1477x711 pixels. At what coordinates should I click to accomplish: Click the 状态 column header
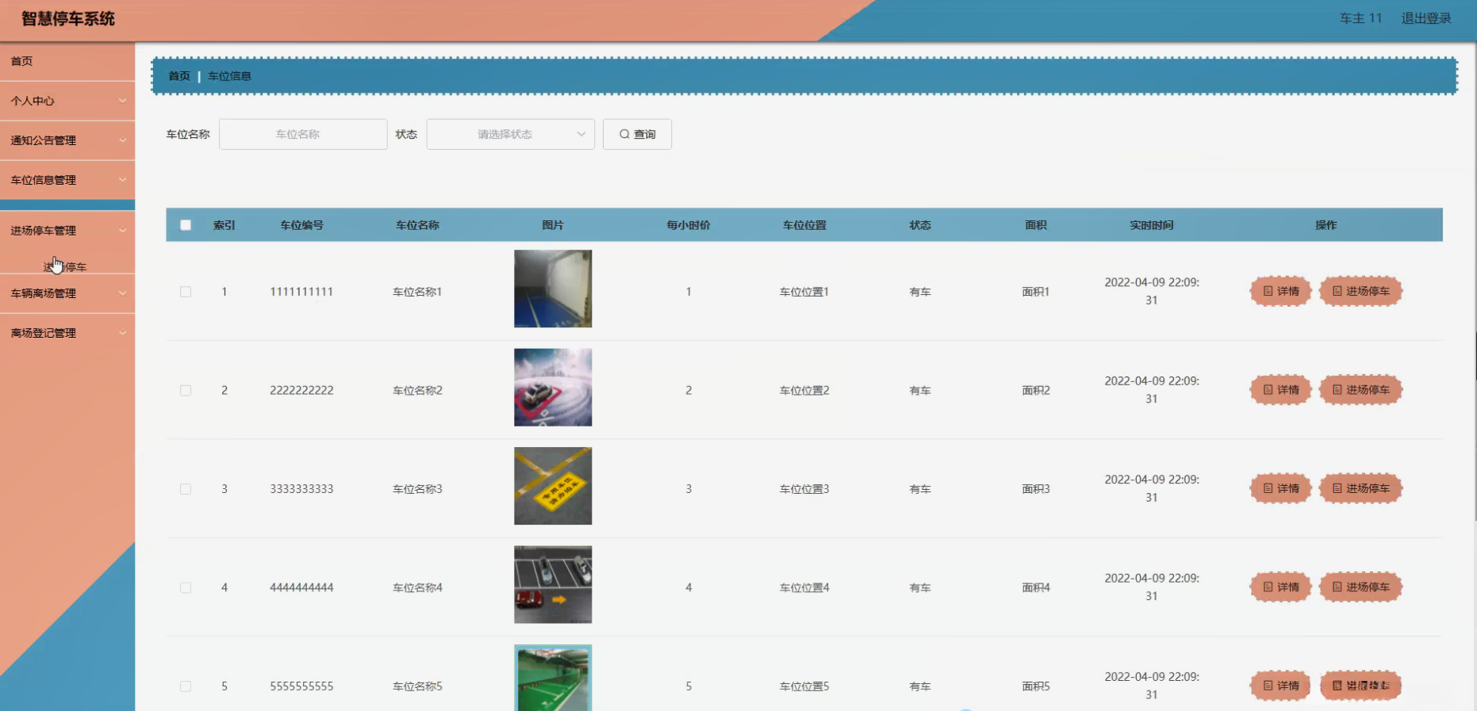tap(920, 225)
